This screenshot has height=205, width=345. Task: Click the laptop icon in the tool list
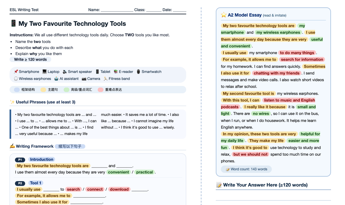45,72
